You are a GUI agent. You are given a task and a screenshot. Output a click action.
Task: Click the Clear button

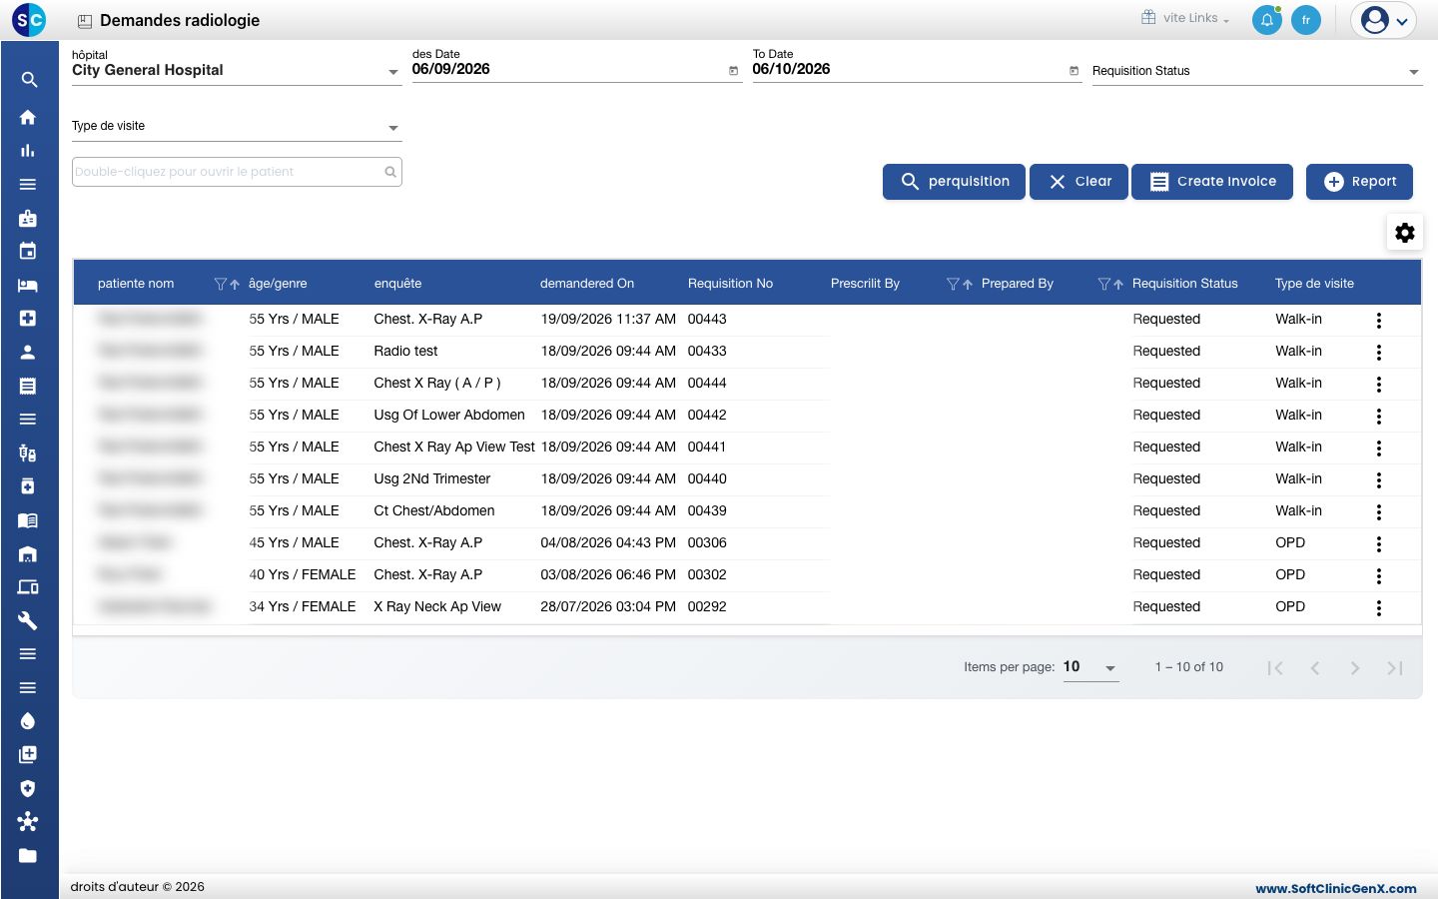[1078, 182]
